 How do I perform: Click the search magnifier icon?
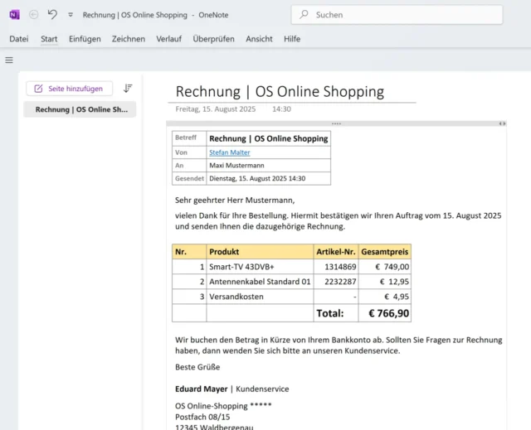(x=304, y=15)
